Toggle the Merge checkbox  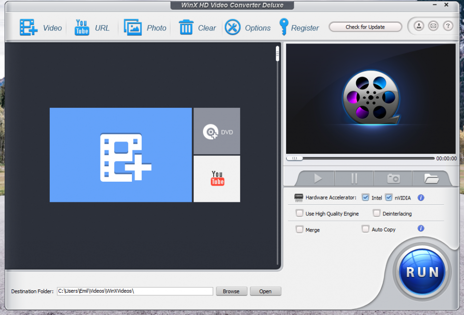click(x=300, y=229)
